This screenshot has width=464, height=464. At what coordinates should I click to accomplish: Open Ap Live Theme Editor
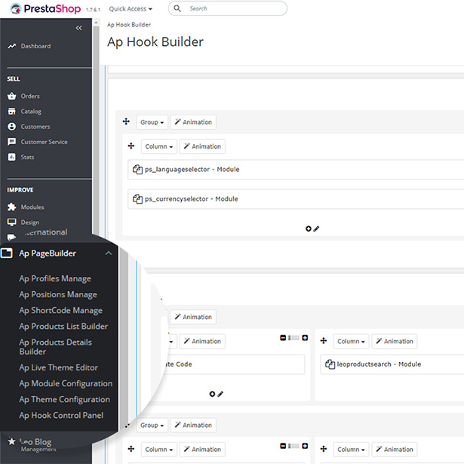point(58,367)
